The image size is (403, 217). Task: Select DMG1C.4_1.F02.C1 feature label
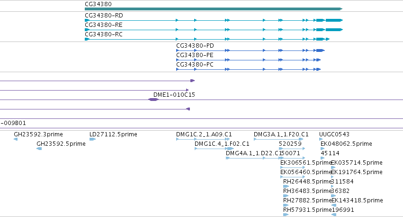222,144
